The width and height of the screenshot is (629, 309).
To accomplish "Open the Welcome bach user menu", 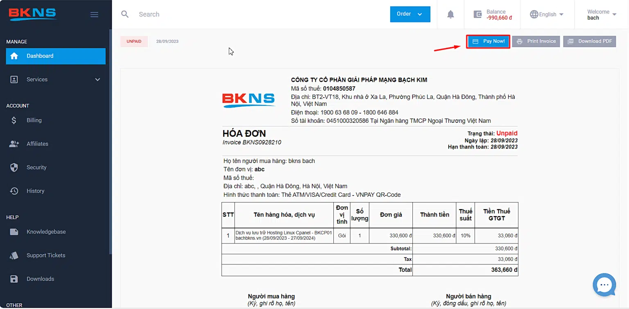I will click(602, 14).
